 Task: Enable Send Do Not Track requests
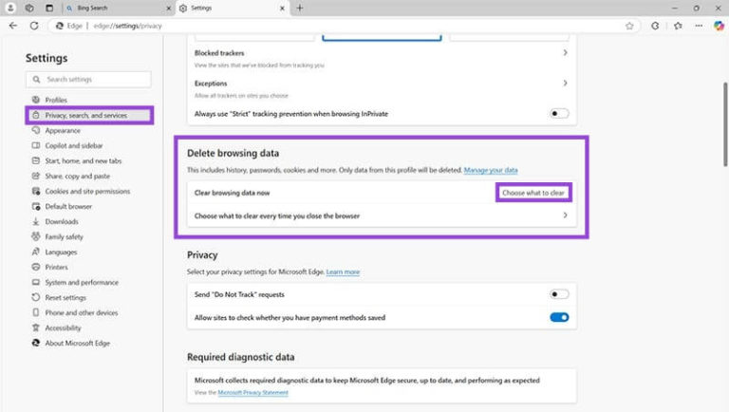click(559, 294)
